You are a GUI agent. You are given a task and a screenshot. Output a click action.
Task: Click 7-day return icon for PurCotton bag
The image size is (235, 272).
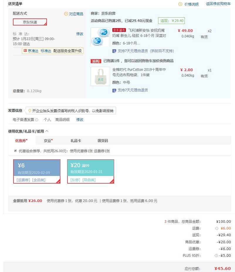(x=114, y=90)
